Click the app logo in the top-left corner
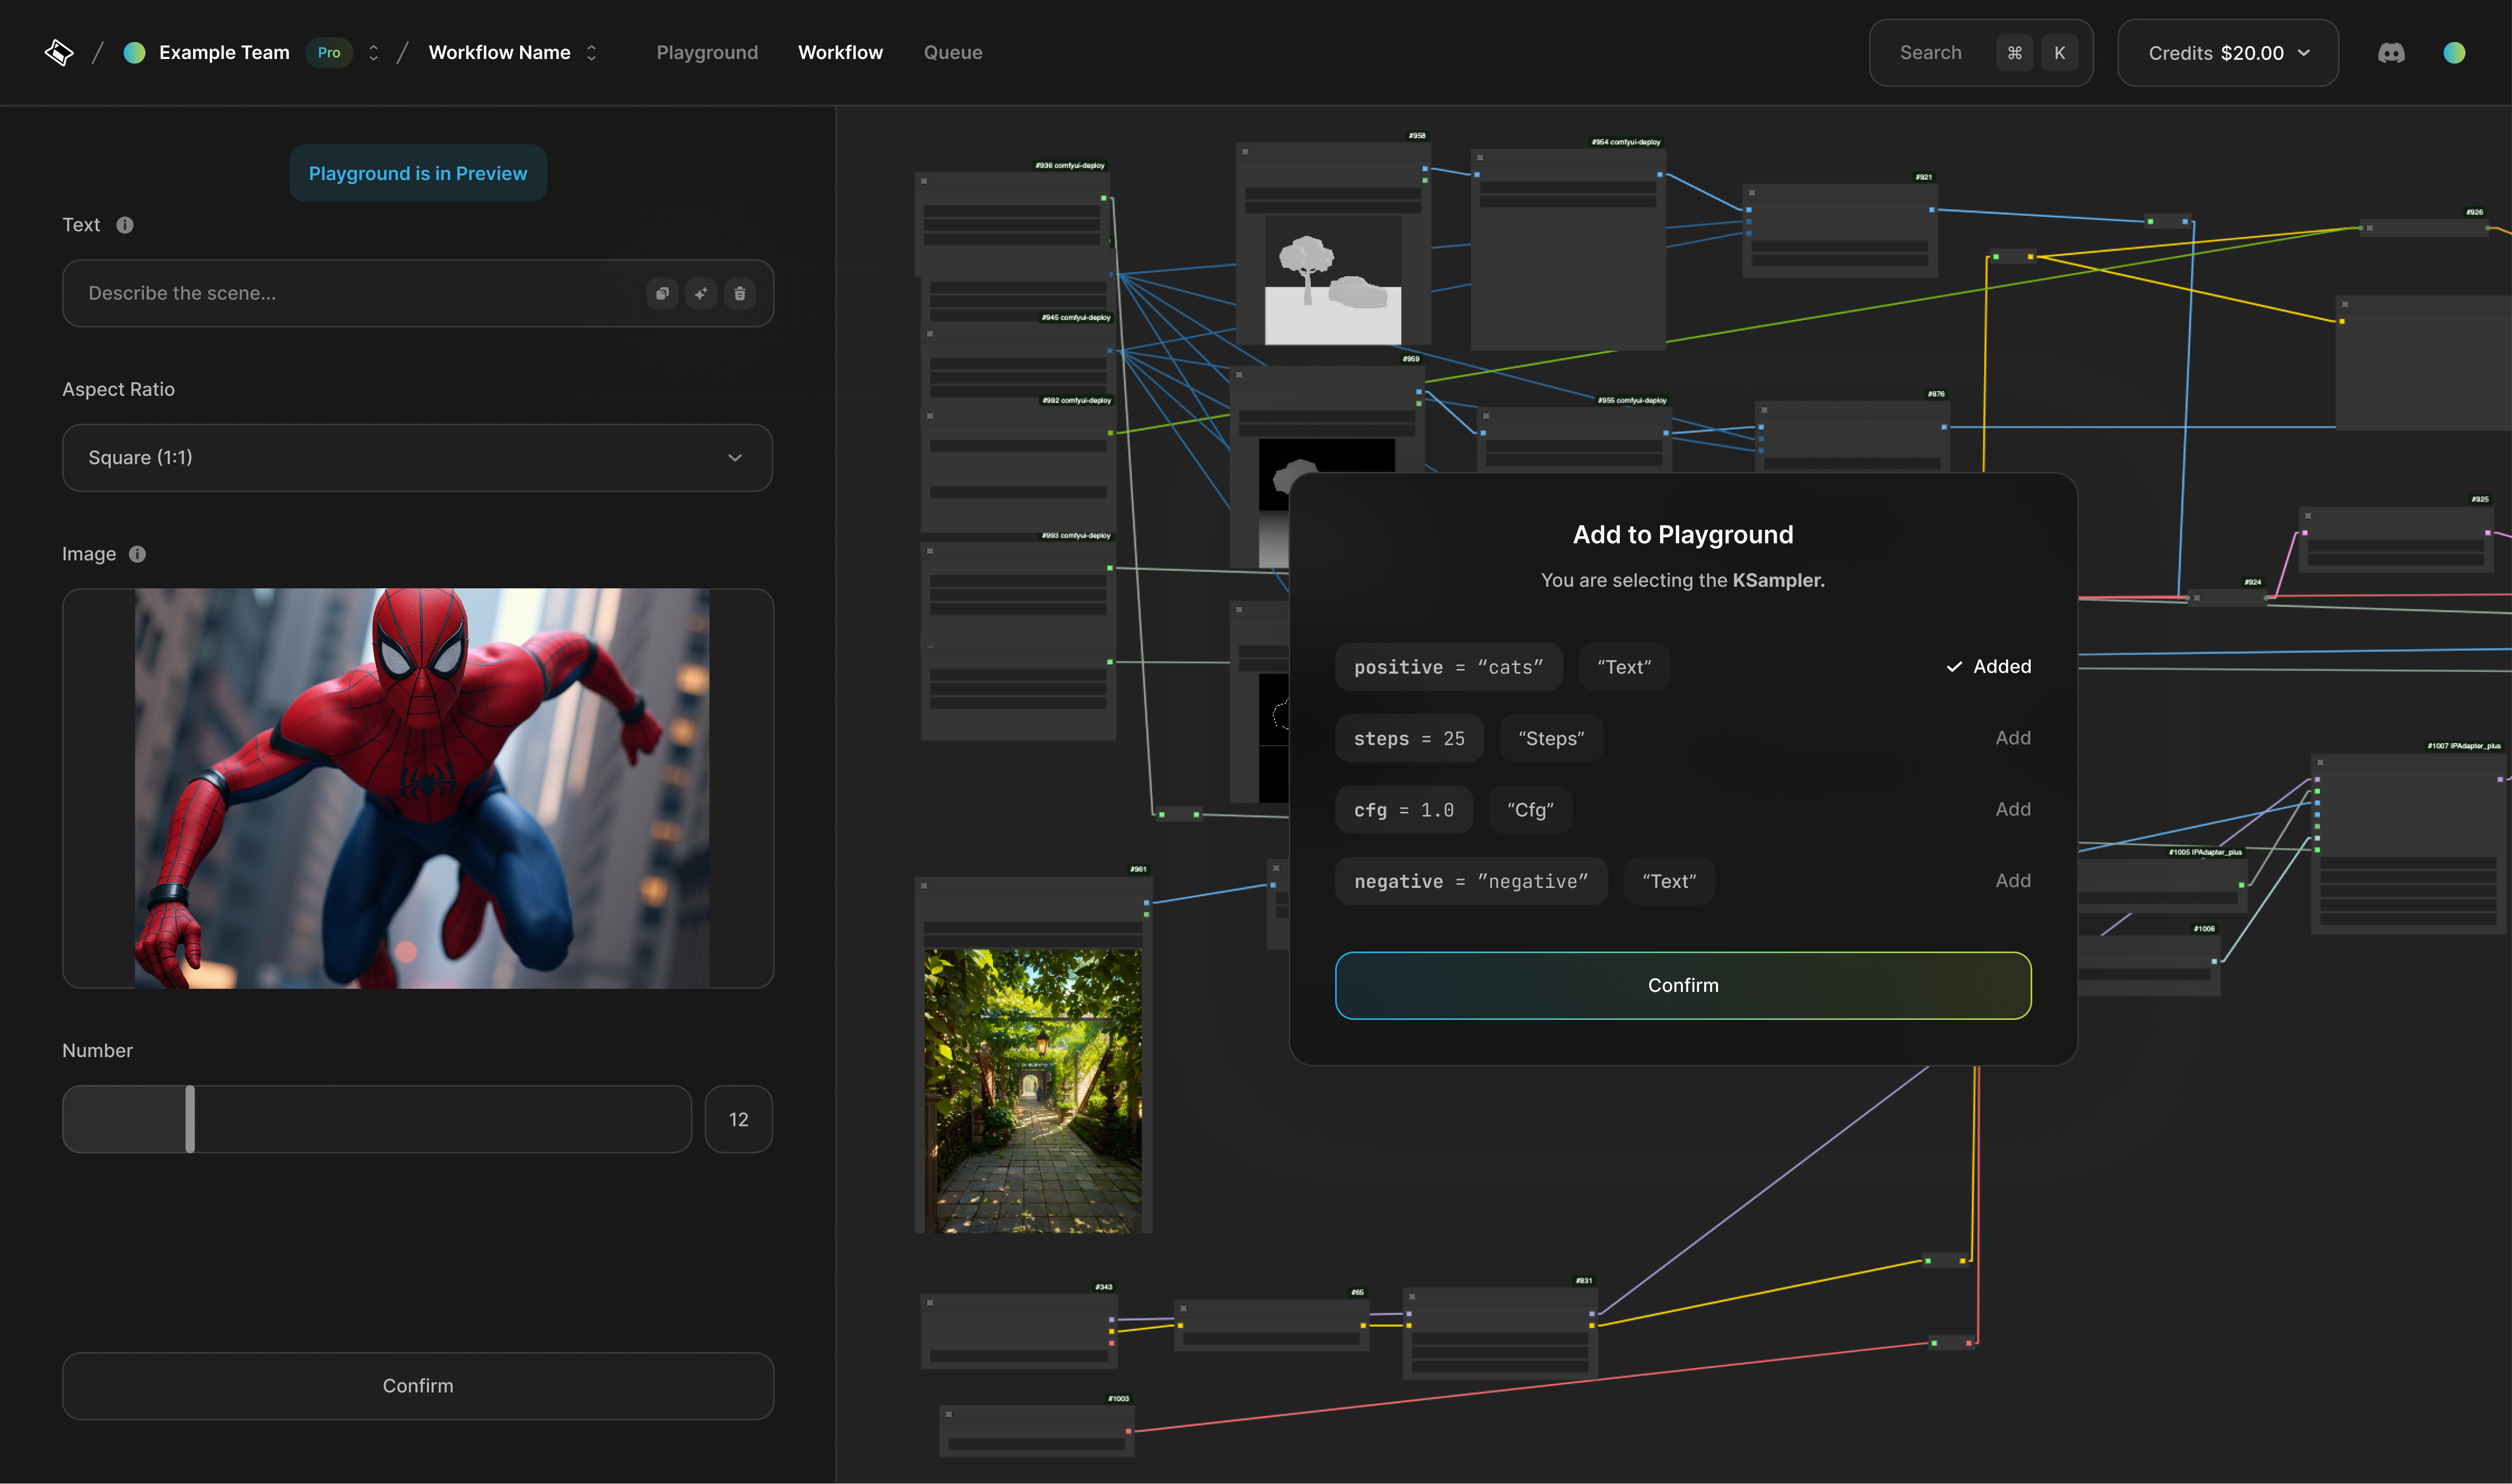The height and width of the screenshot is (1484, 2512). pos(59,52)
